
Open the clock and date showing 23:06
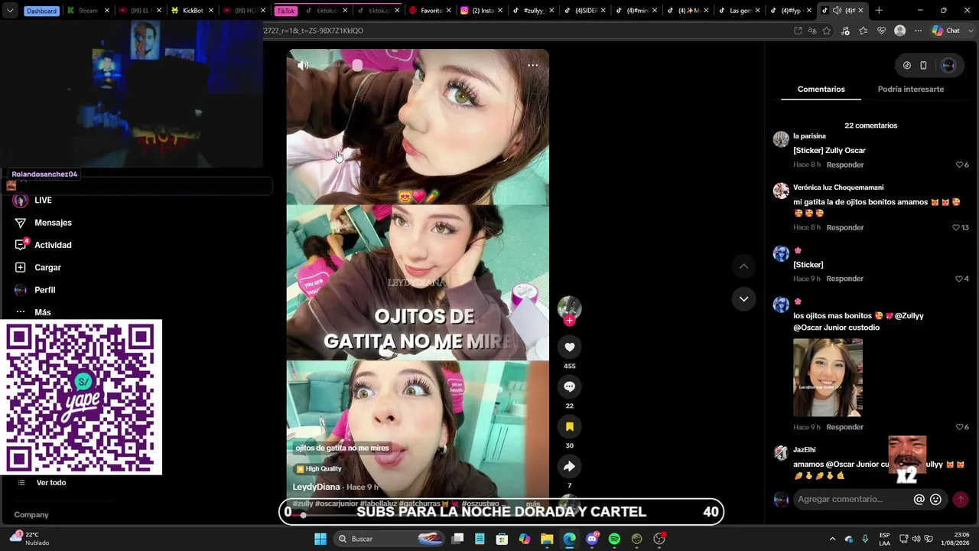point(955,539)
